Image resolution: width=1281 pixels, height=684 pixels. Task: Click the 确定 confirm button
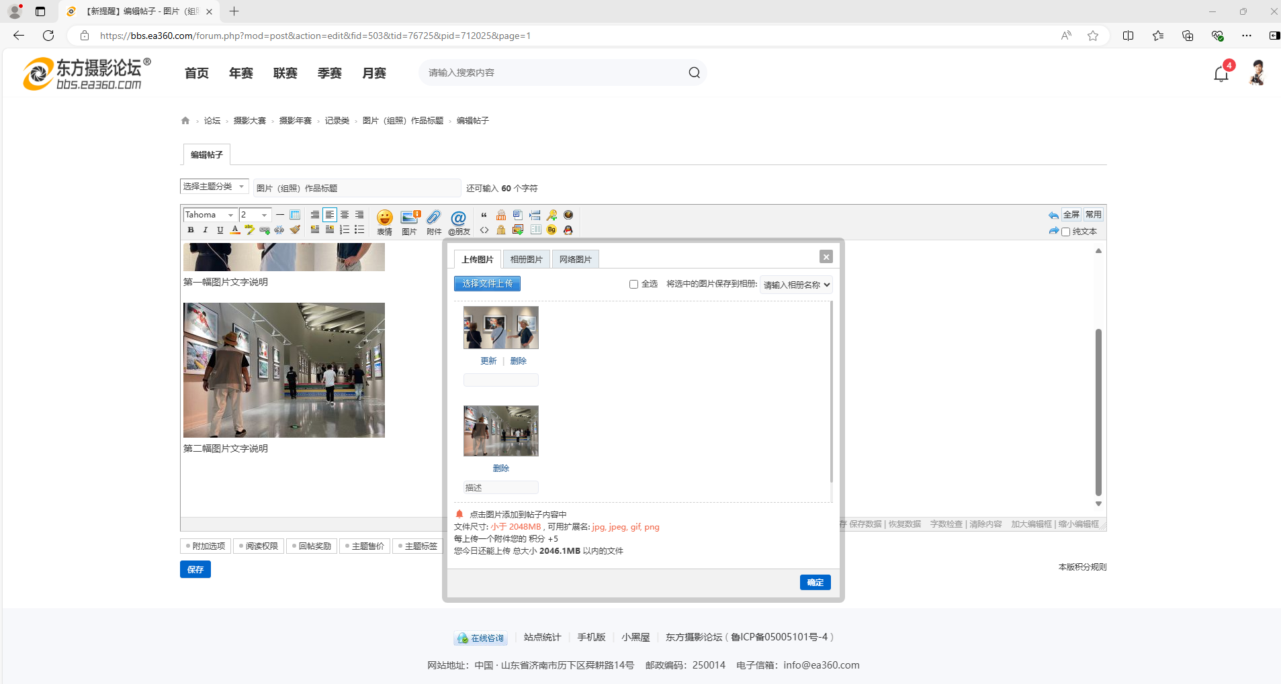point(815,583)
